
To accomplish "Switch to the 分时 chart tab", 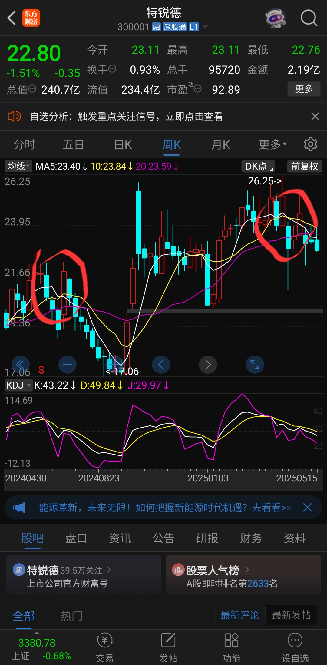I will pyautogui.click(x=25, y=144).
